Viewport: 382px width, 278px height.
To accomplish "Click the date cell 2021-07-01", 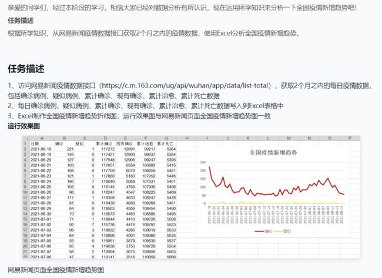I will click(x=41, y=219).
